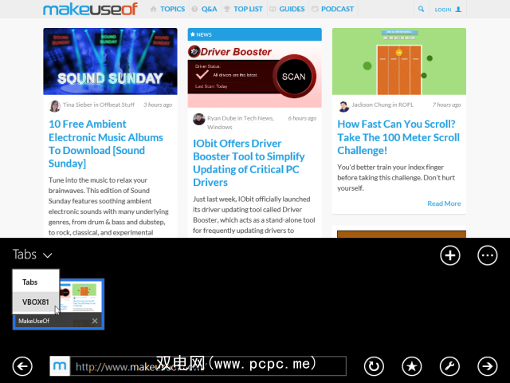Open GUIDES navigation item

(x=288, y=9)
